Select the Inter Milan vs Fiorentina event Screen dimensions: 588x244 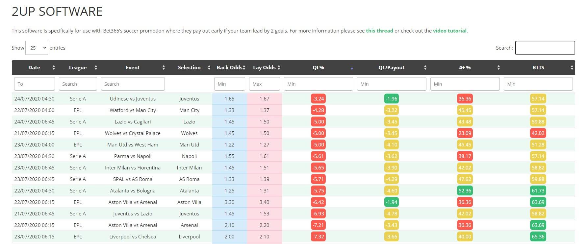[133, 168]
